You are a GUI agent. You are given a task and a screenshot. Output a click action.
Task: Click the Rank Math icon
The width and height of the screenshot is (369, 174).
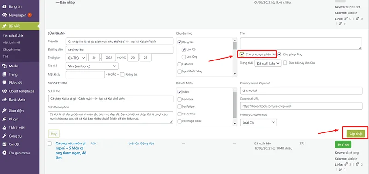(x=4, y=100)
